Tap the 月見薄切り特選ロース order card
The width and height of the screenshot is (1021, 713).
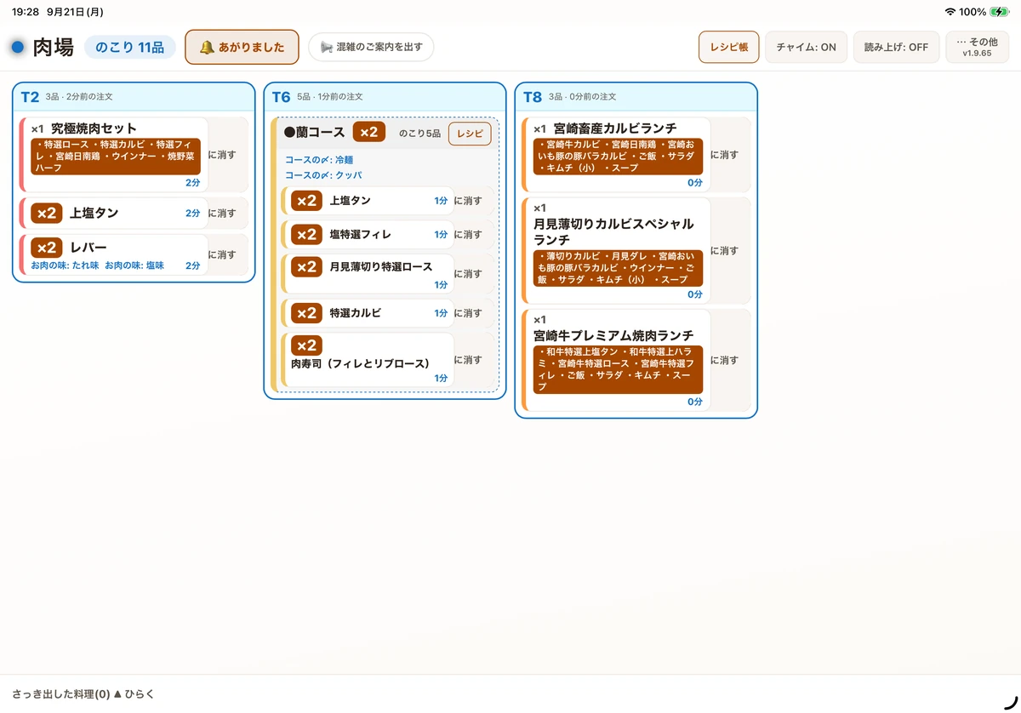368,274
